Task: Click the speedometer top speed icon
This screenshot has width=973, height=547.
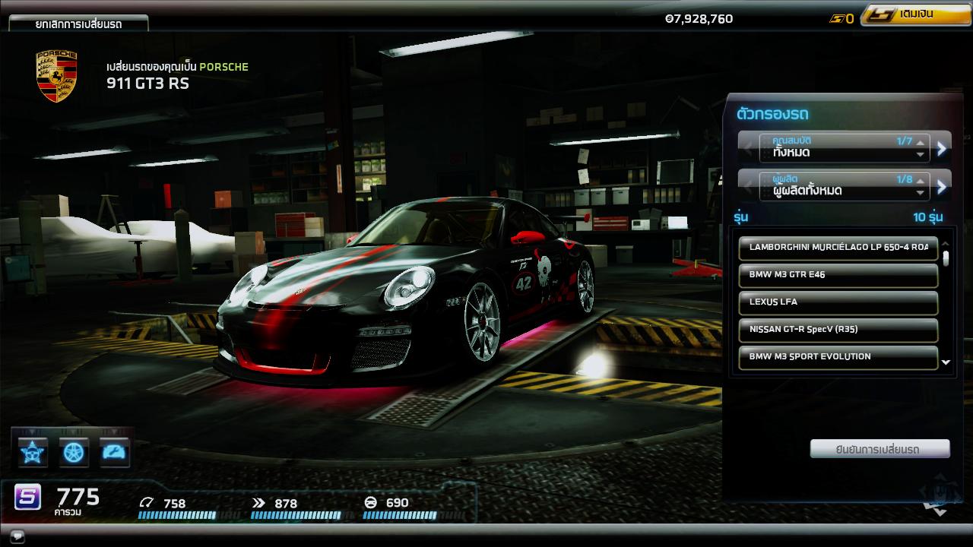Action: click(x=146, y=503)
